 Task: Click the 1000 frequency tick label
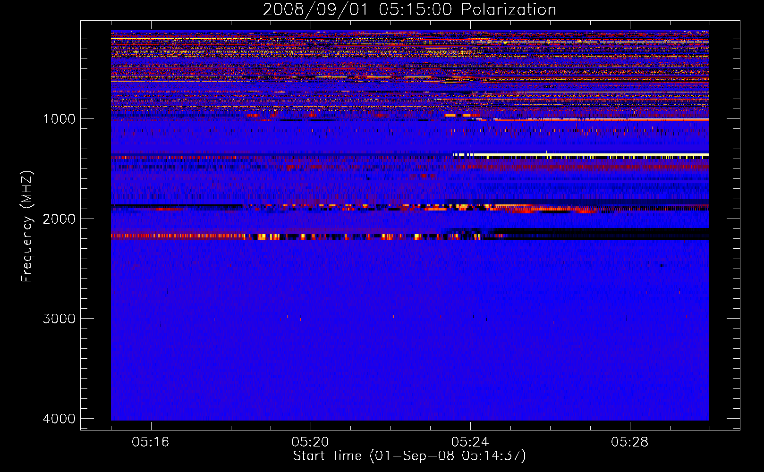[x=59, y=119]
